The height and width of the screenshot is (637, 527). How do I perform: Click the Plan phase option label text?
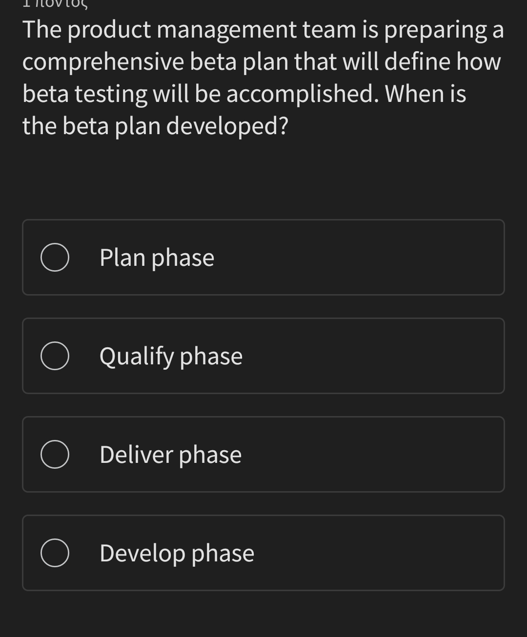156,258
